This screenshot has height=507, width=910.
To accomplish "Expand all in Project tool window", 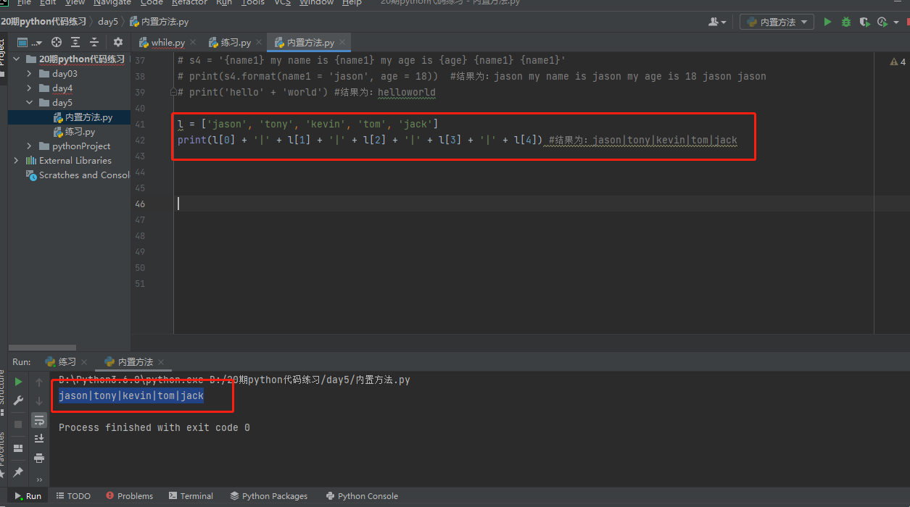I will point(75,42).
